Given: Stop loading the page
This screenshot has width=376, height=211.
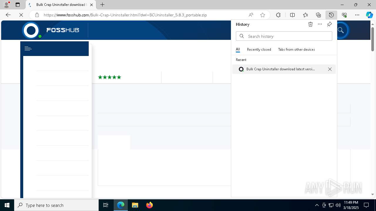Looking at the screenshot, I should [21, 15].
